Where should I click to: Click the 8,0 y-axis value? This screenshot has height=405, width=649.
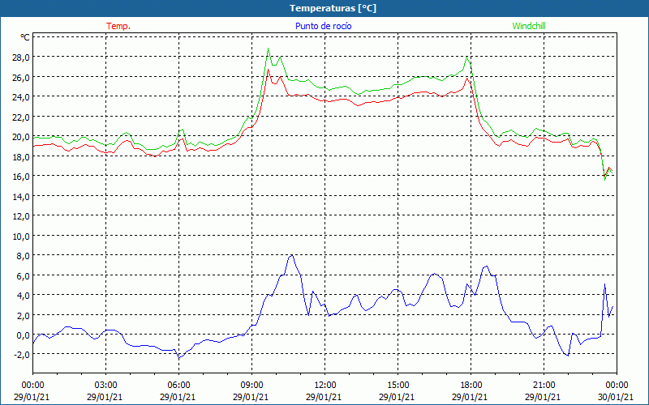(x=23, y=256)
